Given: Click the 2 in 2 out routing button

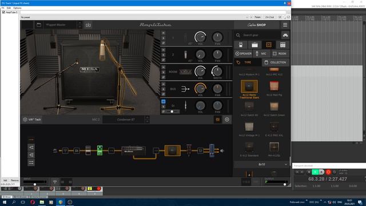Looking at the screenshot, I should pyautogui.click(x=270, y=17).
